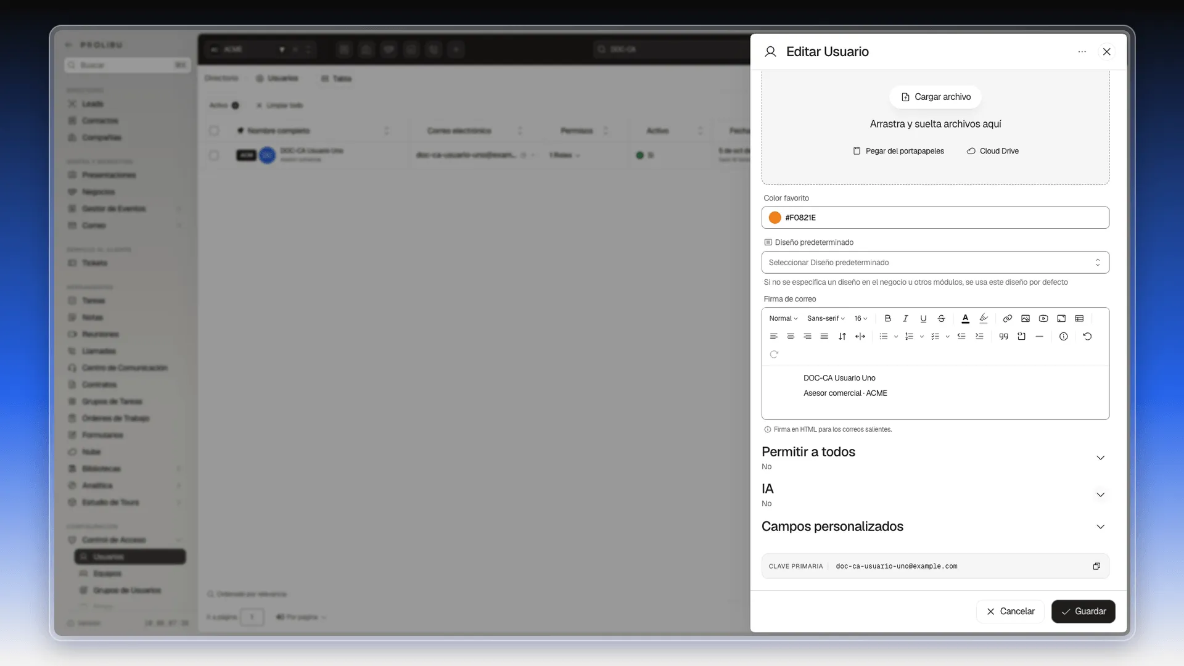
Task: Insert a bulleted list
Action: click(x=884, y=337)
